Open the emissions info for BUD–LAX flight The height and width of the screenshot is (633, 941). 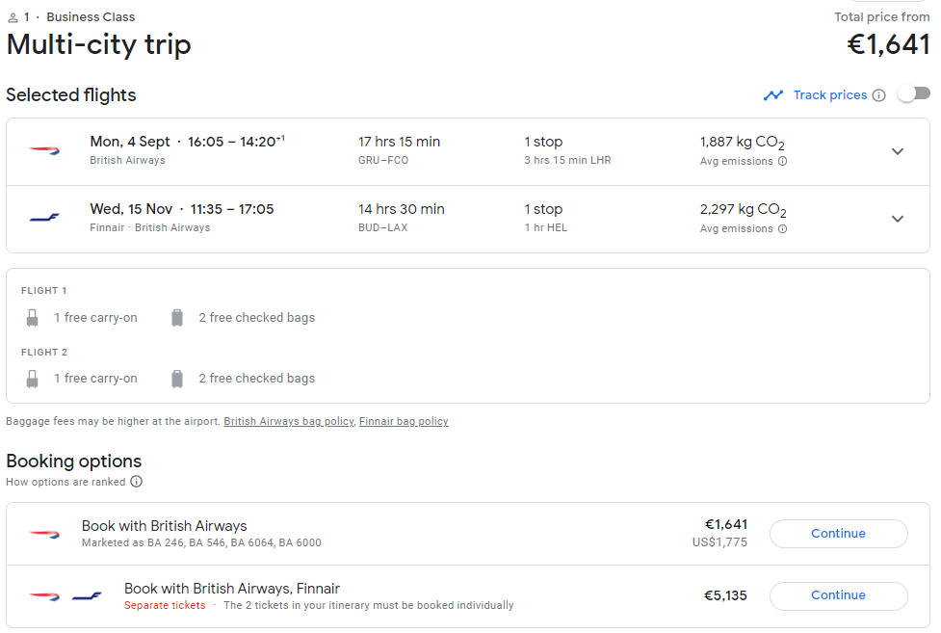[x=783, y=228]
